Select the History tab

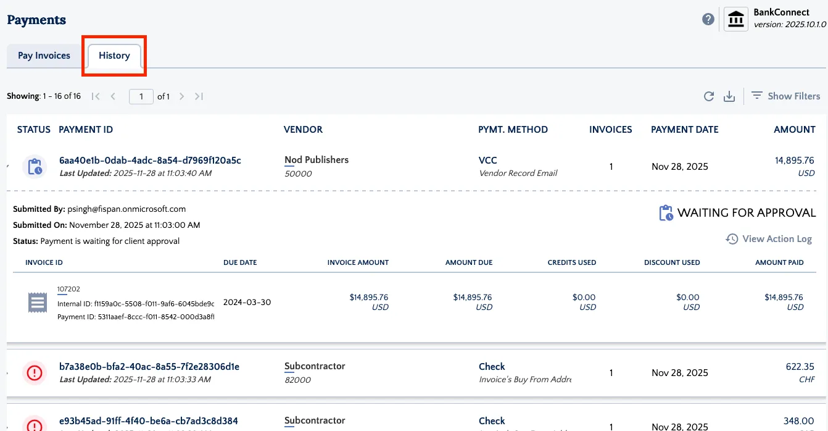pyautogui.click(x=114, y=56)
